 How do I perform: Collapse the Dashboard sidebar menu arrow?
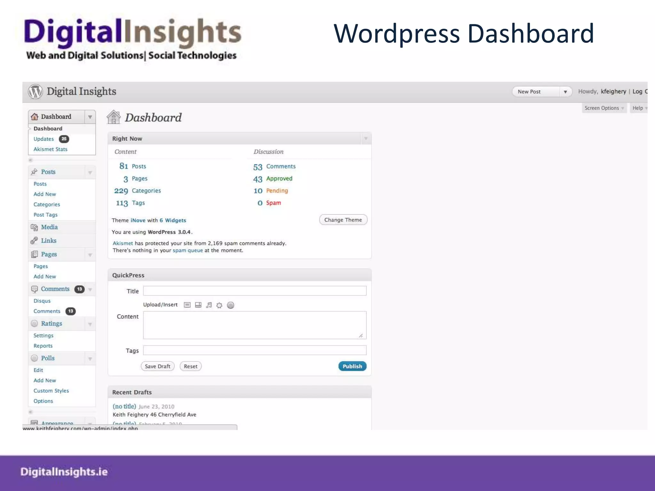(90, 117)
